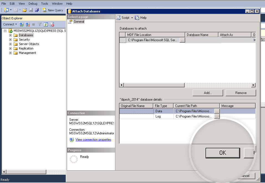Click the New Query toolbar button
This screenshot has height=183, width=265.
(53, 10)
